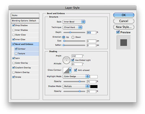Viewport: 145px width, 114px height.
Task: Click the Depth slider handle
Action: (x=70, y=32)
